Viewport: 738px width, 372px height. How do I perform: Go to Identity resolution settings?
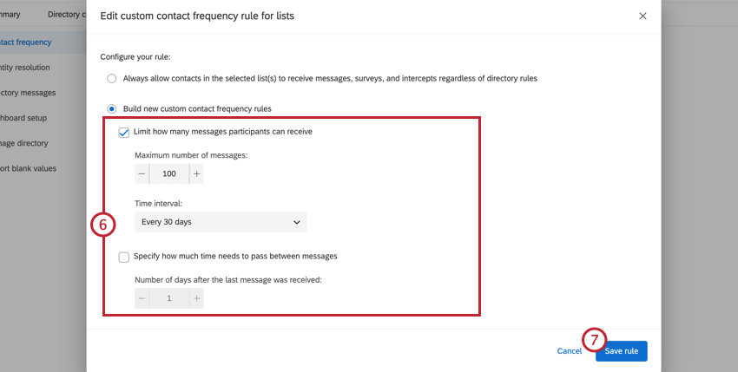tap(26, 67)
